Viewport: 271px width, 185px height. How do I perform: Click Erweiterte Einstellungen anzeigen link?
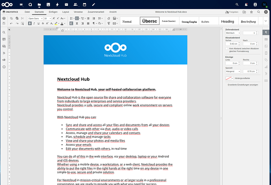click(x=243, y=85)
